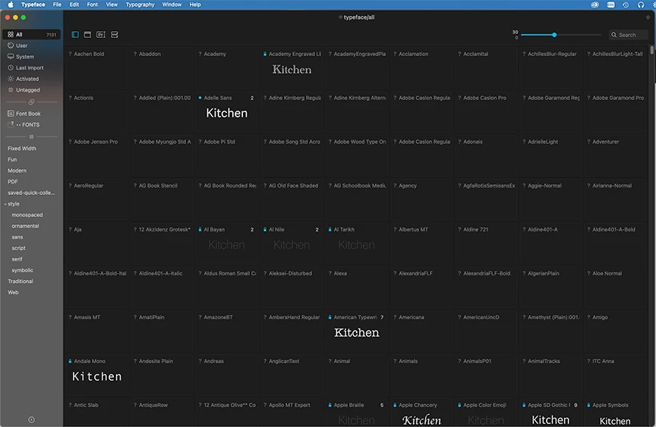Open the Apple menu

[11, 5]
